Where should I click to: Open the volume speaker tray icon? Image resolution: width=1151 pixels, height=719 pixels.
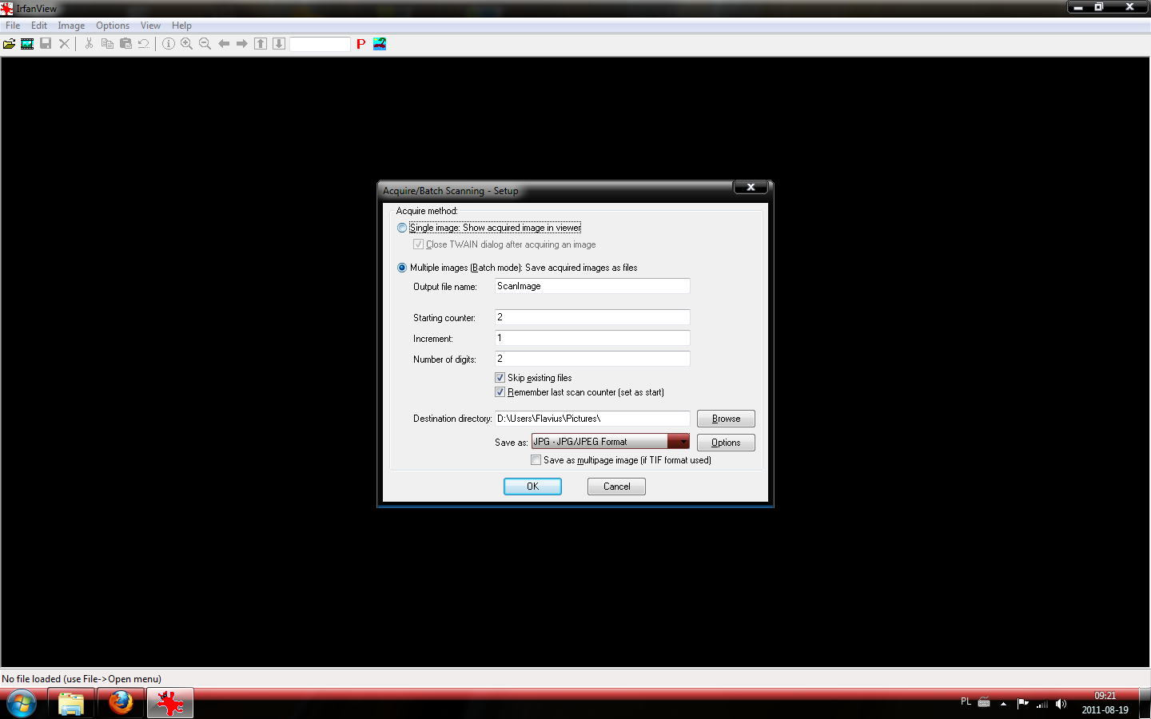[x=1061, y=704]
